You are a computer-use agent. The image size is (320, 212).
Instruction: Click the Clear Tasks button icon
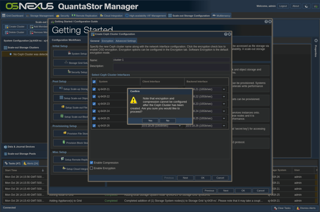[276, 208]
